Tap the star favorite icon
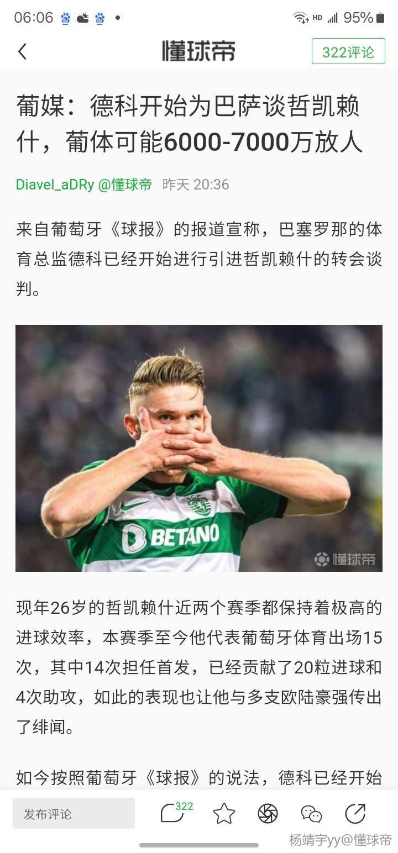 [224, 814]
